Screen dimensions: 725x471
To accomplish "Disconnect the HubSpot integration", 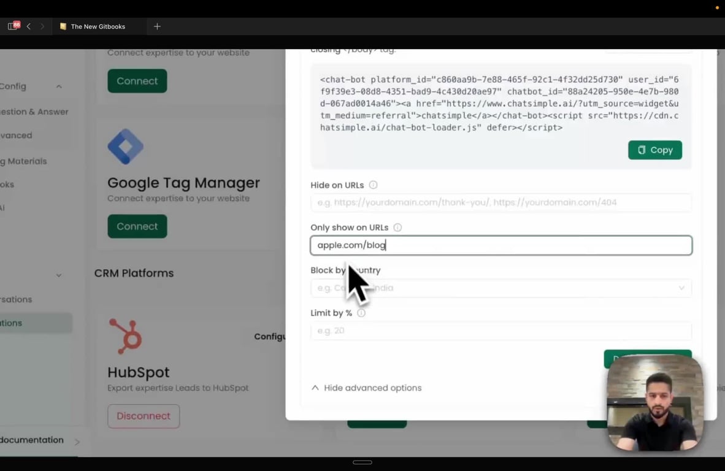I will click(144, 416).
